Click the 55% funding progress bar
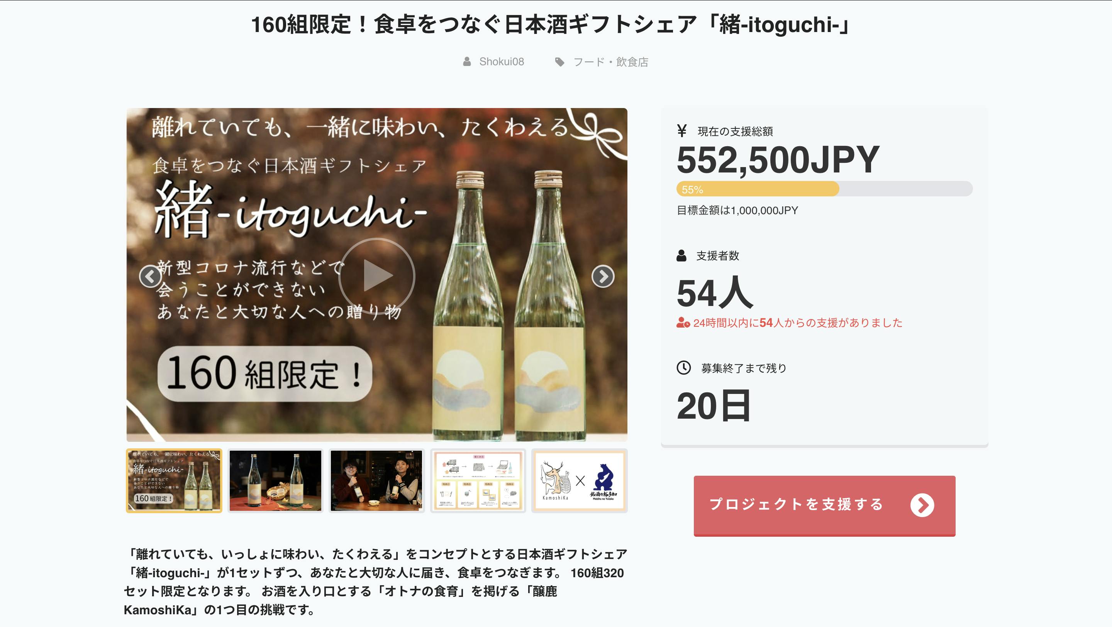Image resolution: width=1112 pixels, height=627 pixels. 824,189
